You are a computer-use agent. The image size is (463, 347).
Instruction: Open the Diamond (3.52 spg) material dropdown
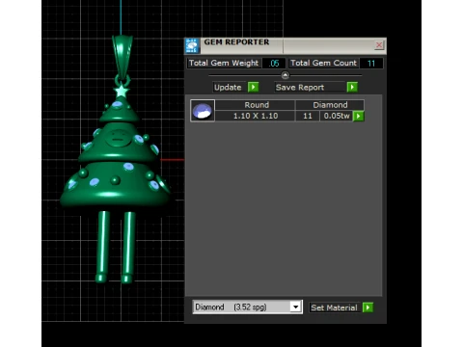(247, 307)
